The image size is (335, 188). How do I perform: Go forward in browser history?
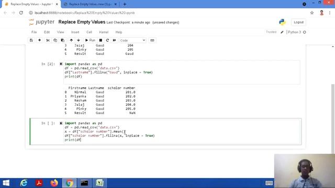pyautogui.click(x=13, y=13)
